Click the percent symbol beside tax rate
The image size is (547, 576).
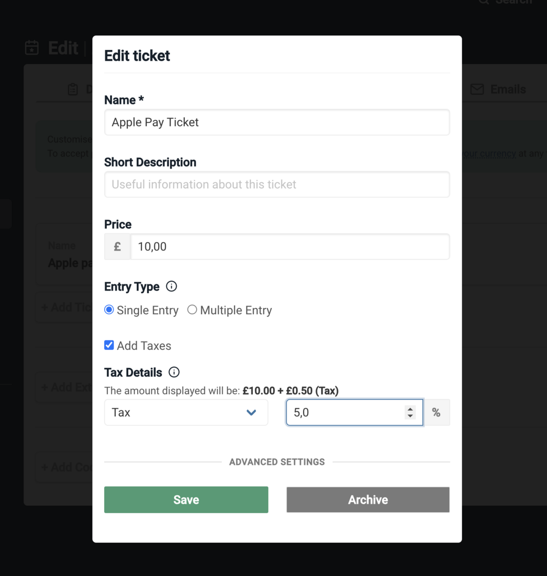436,412
